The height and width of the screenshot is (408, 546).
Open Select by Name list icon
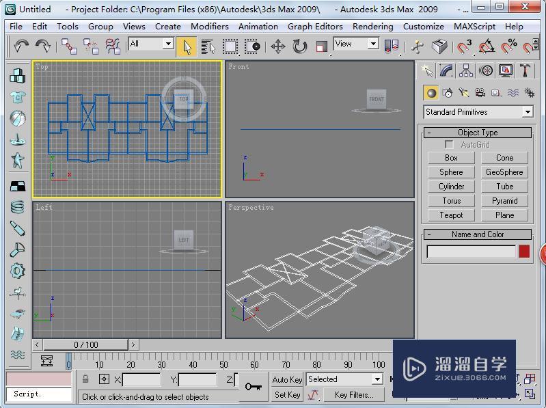208,46
